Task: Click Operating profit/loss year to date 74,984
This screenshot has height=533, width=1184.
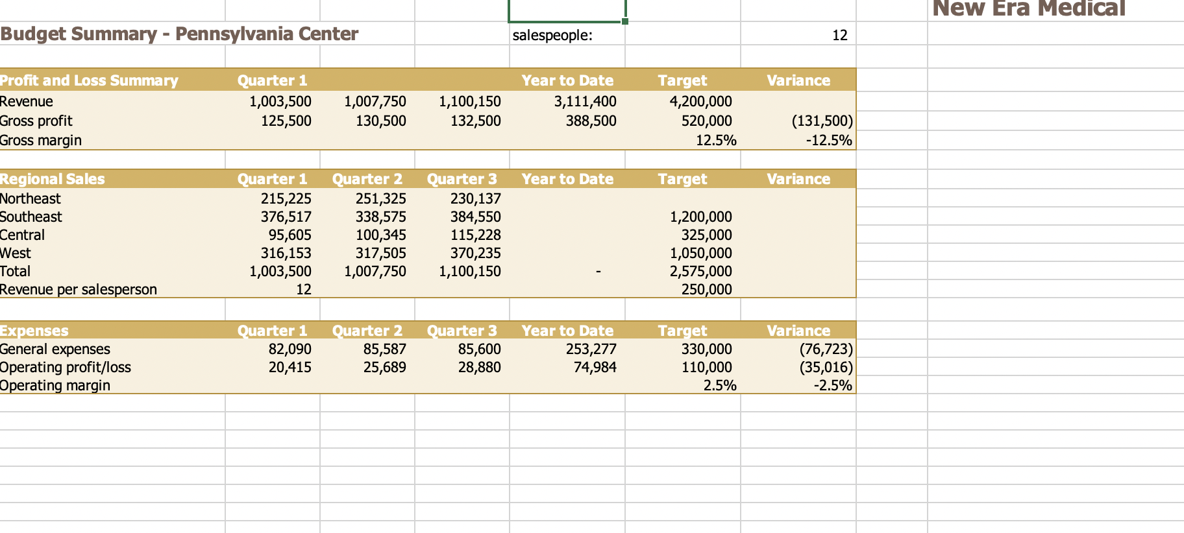Action: pos(595,367)
